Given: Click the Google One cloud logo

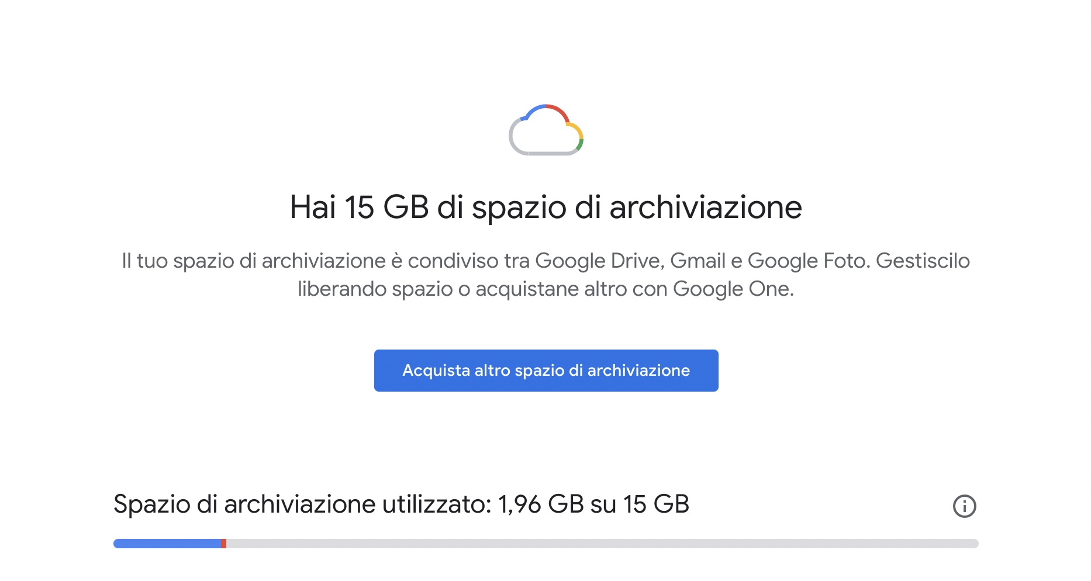Looking at the screenshot, I should [x=546, y=130].
